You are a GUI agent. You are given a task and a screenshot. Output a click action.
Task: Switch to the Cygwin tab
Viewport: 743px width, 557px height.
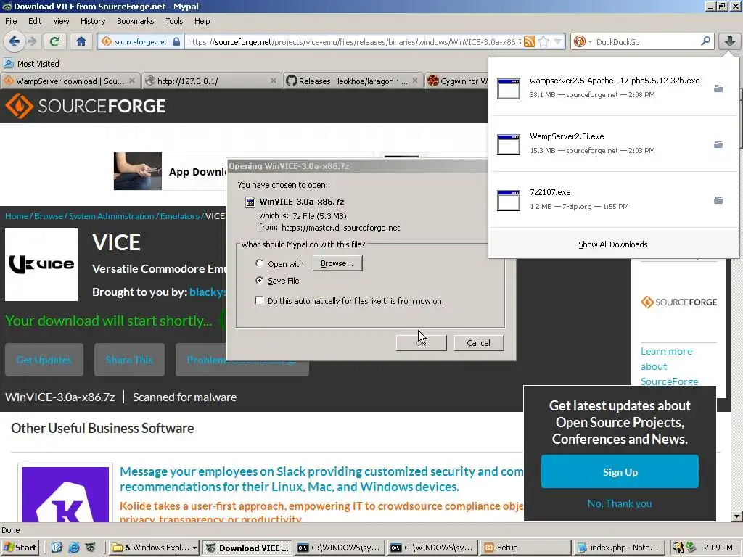point(456,81)
